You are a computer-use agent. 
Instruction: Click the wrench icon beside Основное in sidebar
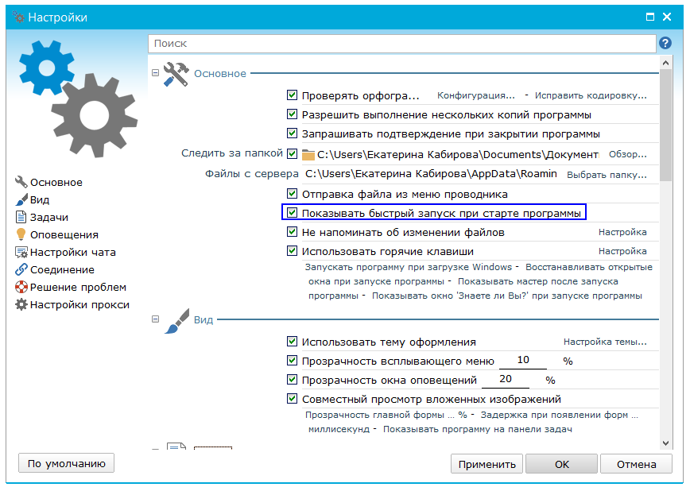point(21,183)
